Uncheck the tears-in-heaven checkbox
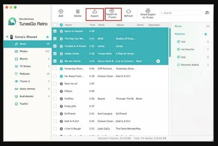This screenshot has width=218, height=146. click(x=55, y=31)
